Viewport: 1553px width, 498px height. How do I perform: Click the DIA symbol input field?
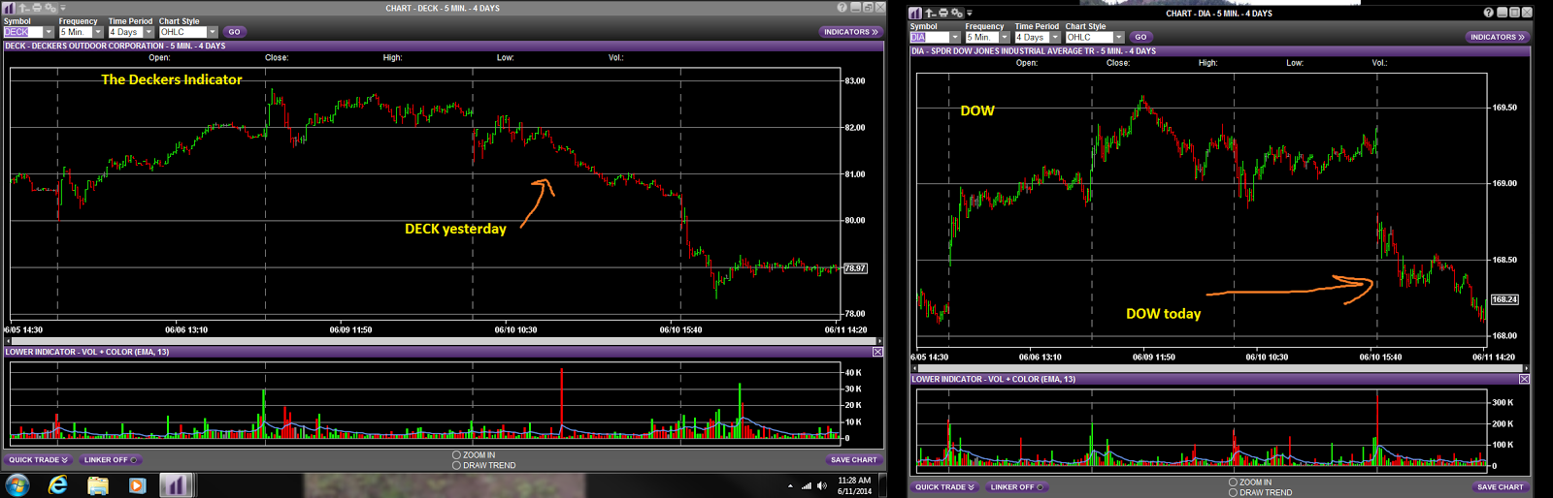tap(929, 38)
